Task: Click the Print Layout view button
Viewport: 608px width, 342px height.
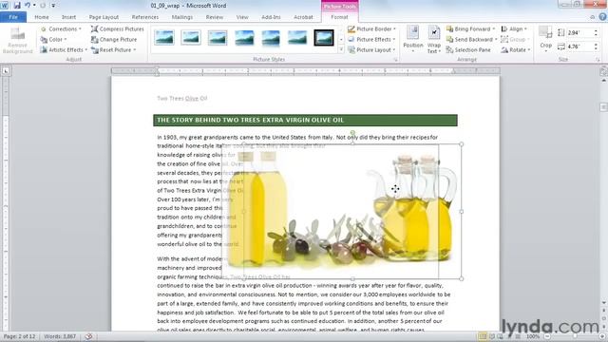Action: (x=483, y=336)
